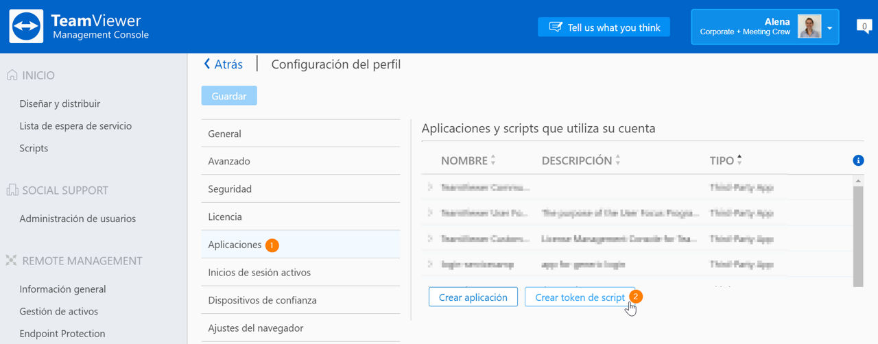Click the Remote Management section icon
Screen dimensions: 878x344
[x=12, y=260]
